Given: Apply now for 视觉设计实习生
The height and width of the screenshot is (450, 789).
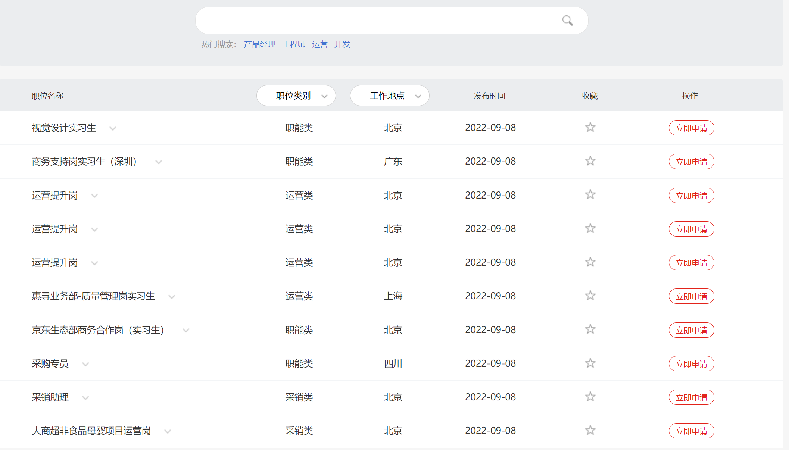Looking at the screenshot, I should click(x=691, y=128).
